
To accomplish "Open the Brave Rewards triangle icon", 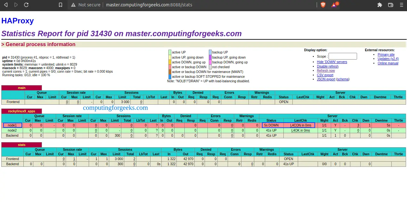I will [334, 5].
